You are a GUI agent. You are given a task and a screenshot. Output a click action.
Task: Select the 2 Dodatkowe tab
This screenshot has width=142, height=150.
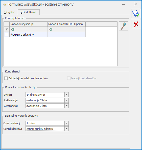29,12
